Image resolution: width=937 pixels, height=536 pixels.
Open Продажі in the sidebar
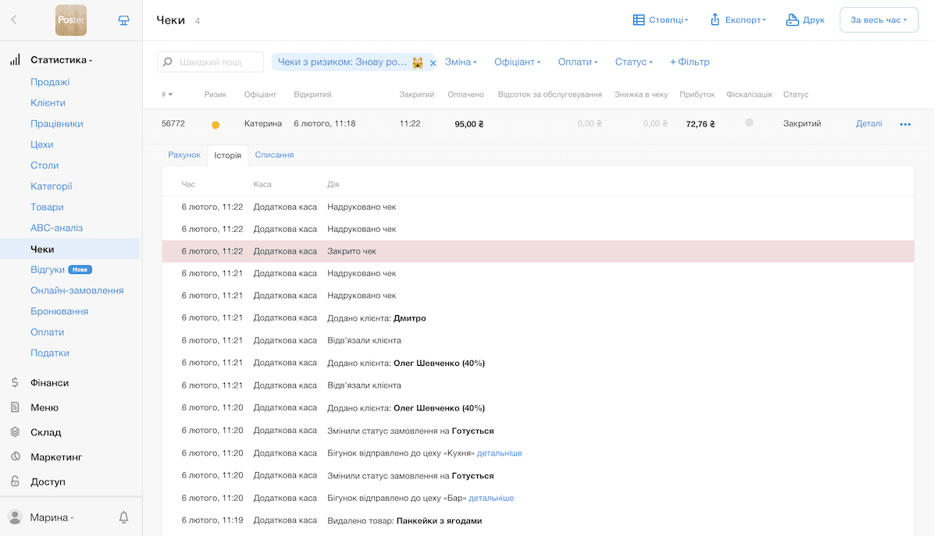tap(50, 82)
